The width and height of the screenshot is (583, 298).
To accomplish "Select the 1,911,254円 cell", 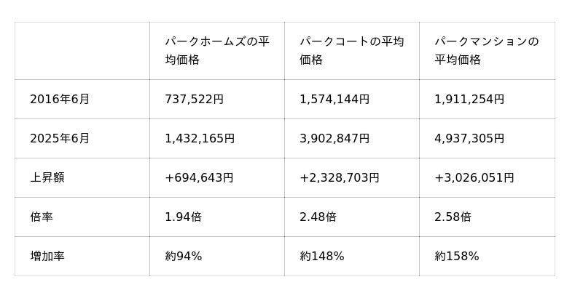I will point(469,100).
